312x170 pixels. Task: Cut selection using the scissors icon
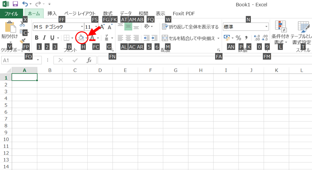pyautogui.click(x=22, y=24)
